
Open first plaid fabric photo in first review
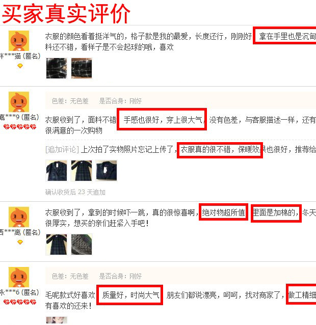[57, 68]
